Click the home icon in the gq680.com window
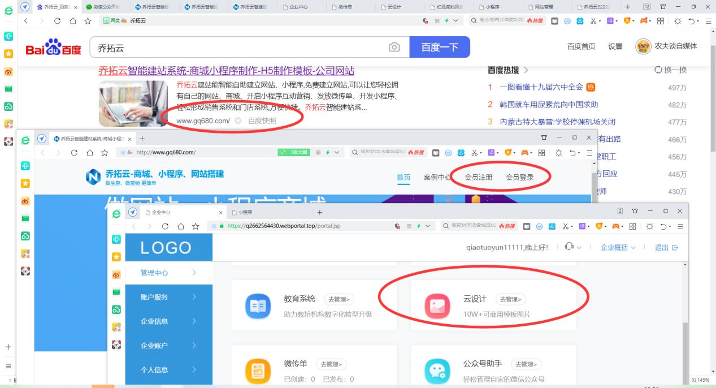This screenshot has width=716, height=388. coord(90,153)
